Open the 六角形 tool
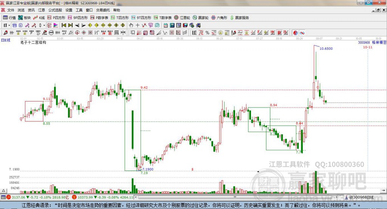387x209 pixels. [219, 18]
